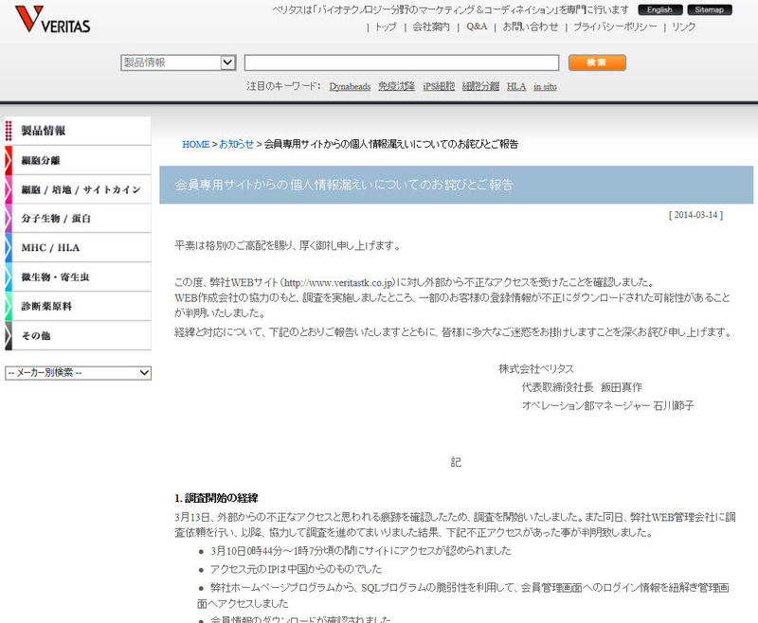Select 細胞分離 in sidebar menu
This screenshot has width=758, height=623.
pos(78,160)
